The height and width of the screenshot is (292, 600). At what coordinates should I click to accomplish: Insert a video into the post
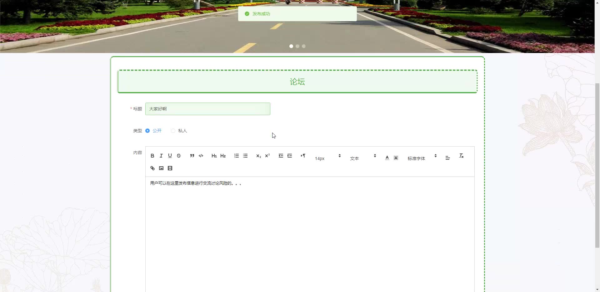(x=170, y=168)
